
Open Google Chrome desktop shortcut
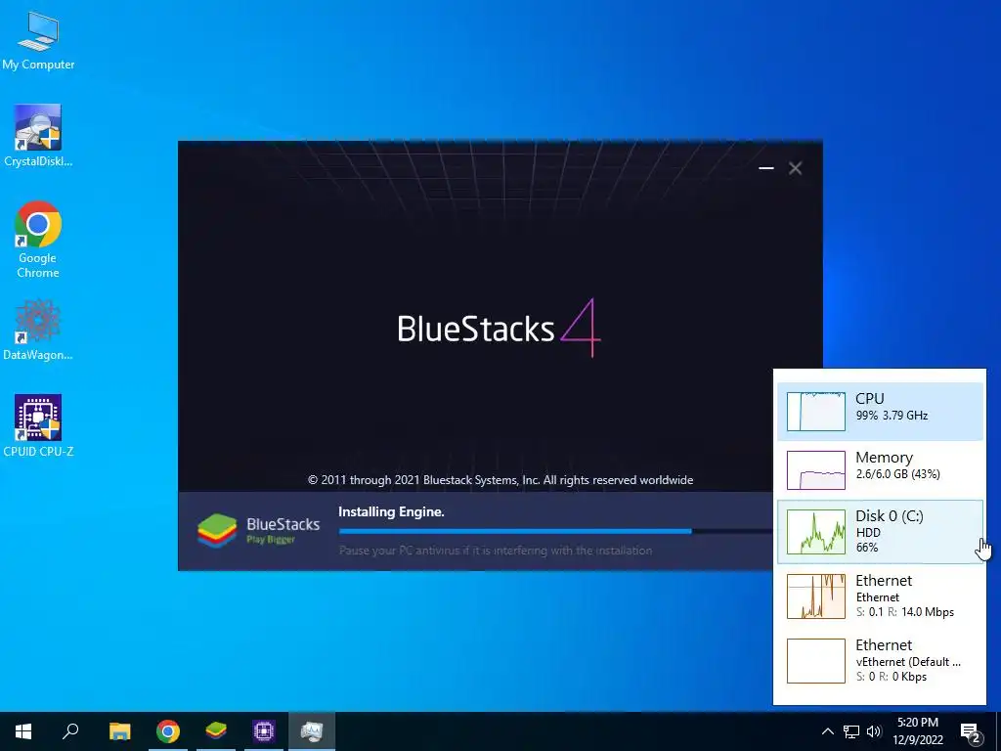tap(38, 240)
